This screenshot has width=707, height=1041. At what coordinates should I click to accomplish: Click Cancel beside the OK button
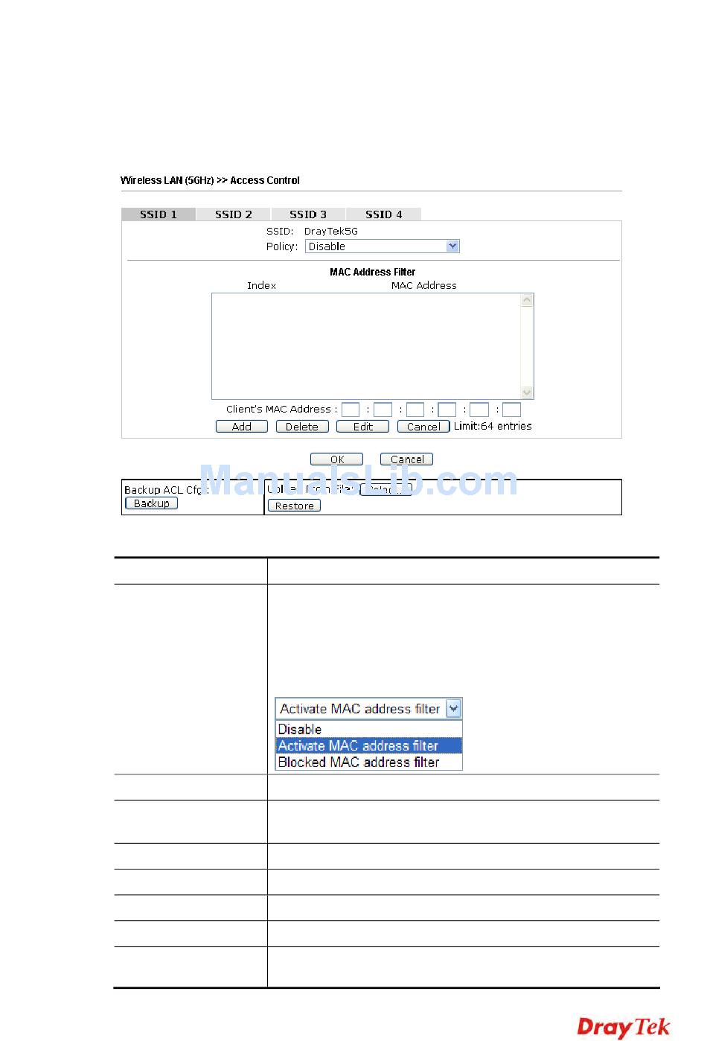click(x=407, y=459)
